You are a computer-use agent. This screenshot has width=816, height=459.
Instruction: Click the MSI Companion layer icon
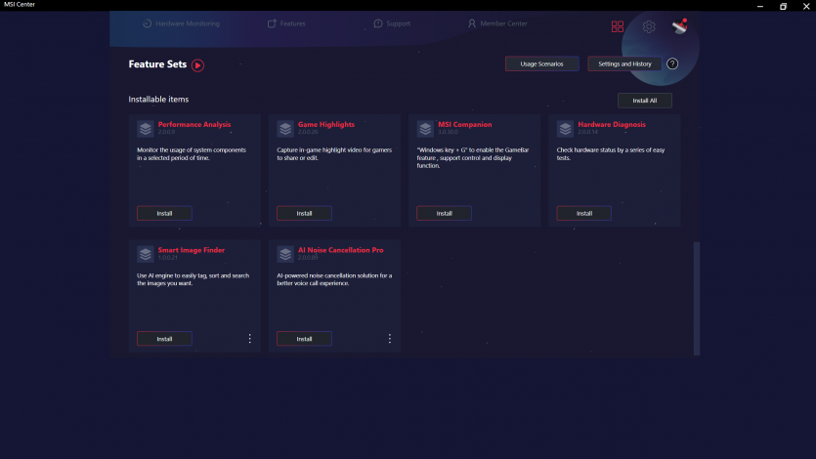click(425, 128)
